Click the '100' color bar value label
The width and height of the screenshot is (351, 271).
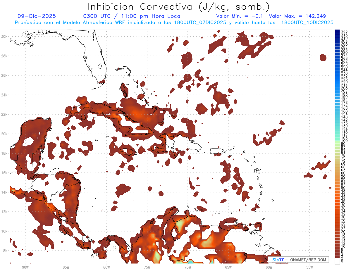tap(344, 141)
